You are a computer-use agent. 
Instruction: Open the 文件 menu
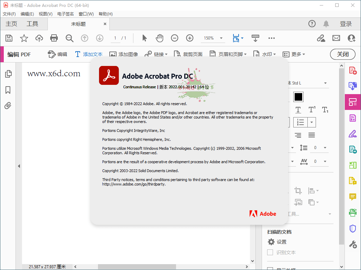9,14
